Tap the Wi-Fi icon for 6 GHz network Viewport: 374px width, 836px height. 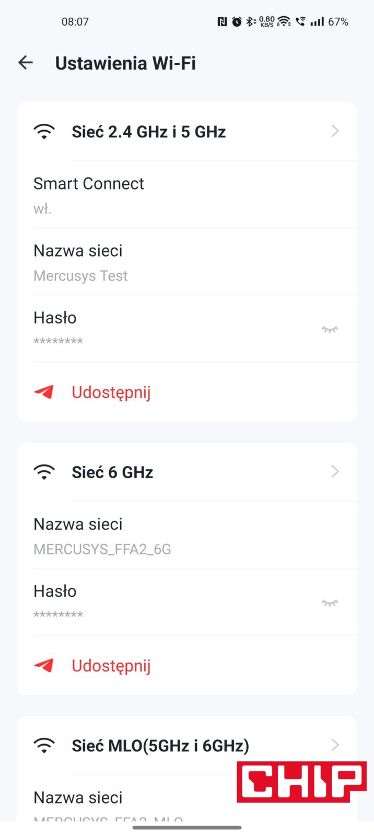pyautogui.click(x=44, y=472)
